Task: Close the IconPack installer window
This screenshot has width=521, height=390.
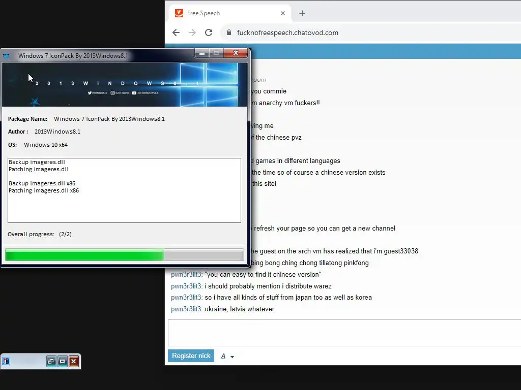Action: tap(236, 53)
